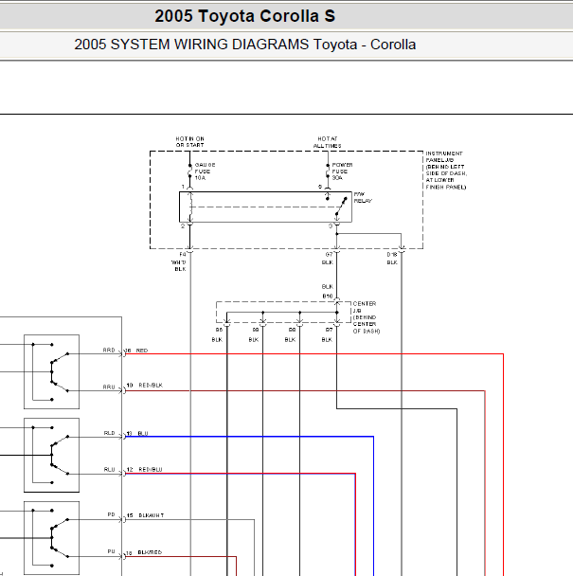573x576 pixels.
Task: Click the power fuse symbol
Action: [x=328, y=171]
